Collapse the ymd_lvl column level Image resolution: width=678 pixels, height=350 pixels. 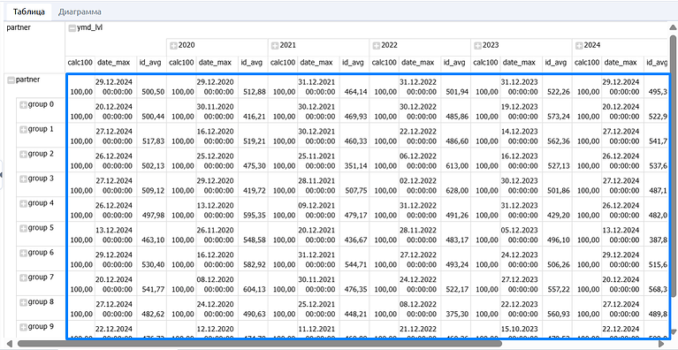pyautogui.click(x=72, y=28)
